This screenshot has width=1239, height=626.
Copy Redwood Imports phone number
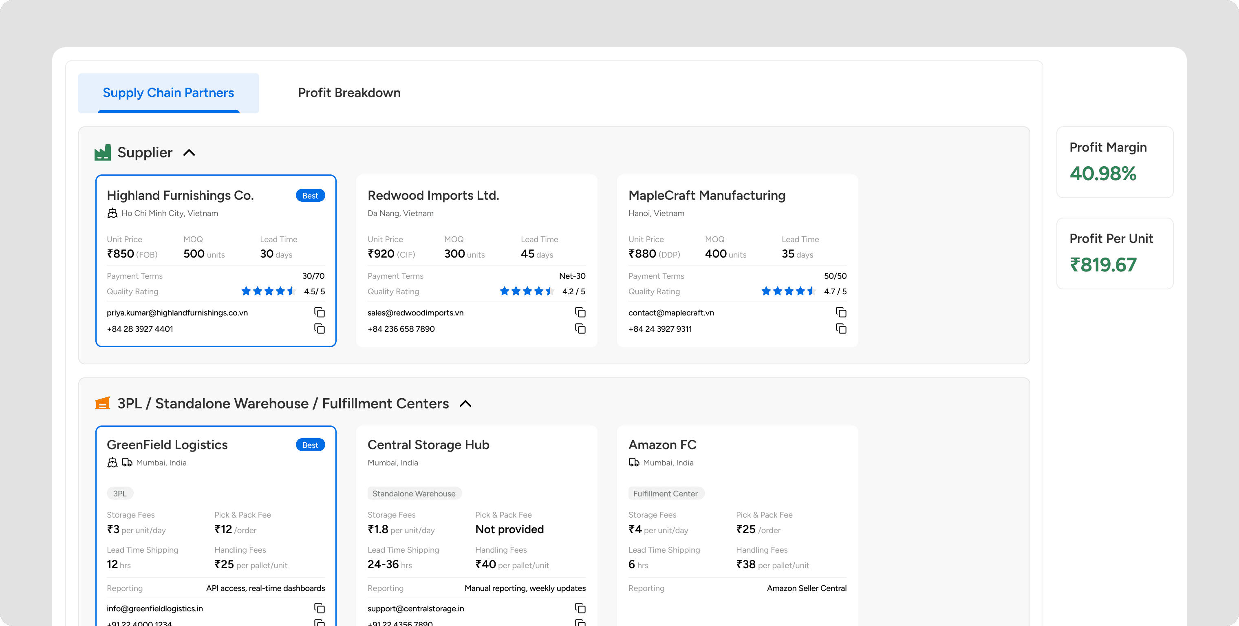pyautogui.click(x=580, y=329)
